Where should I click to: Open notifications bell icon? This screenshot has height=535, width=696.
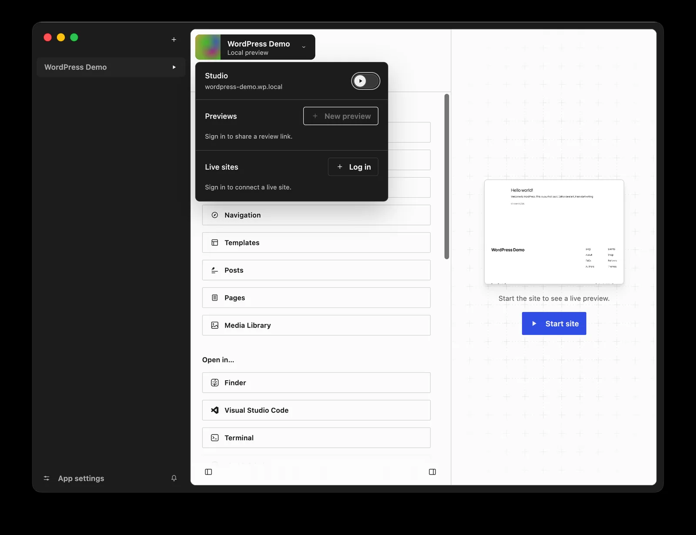[x=174, y=478]
